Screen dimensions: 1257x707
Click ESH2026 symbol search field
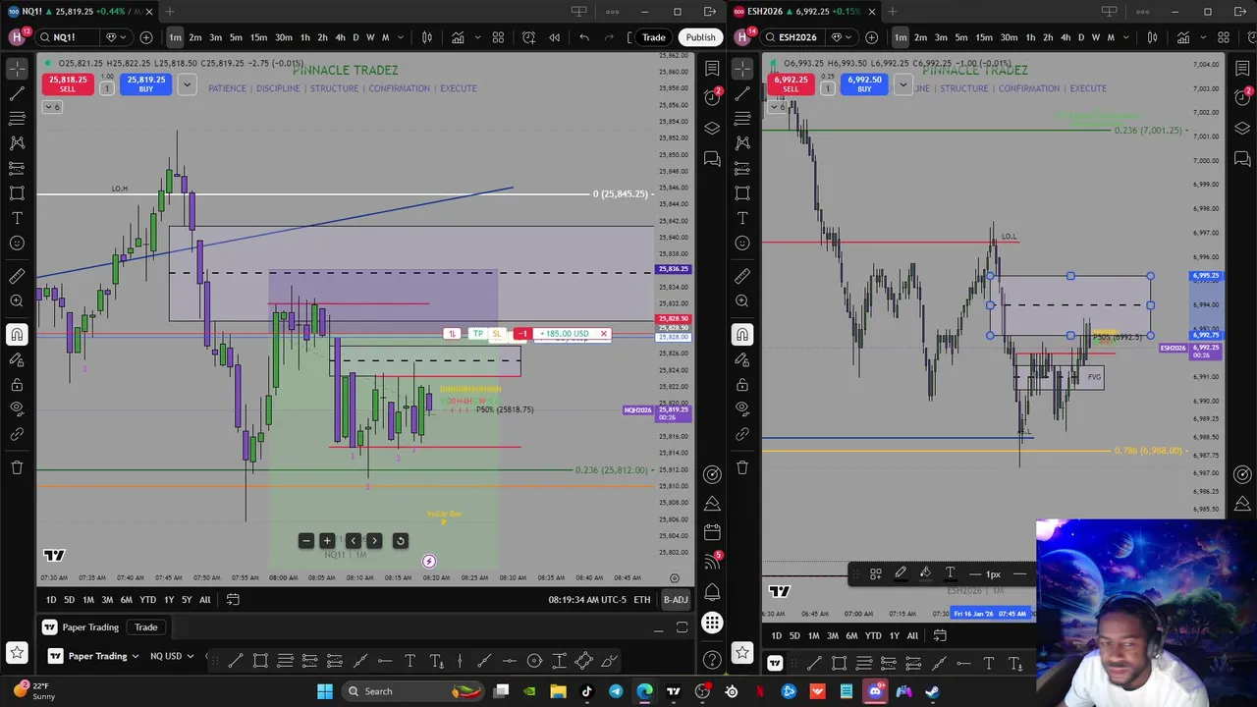[x=792, y=37]
